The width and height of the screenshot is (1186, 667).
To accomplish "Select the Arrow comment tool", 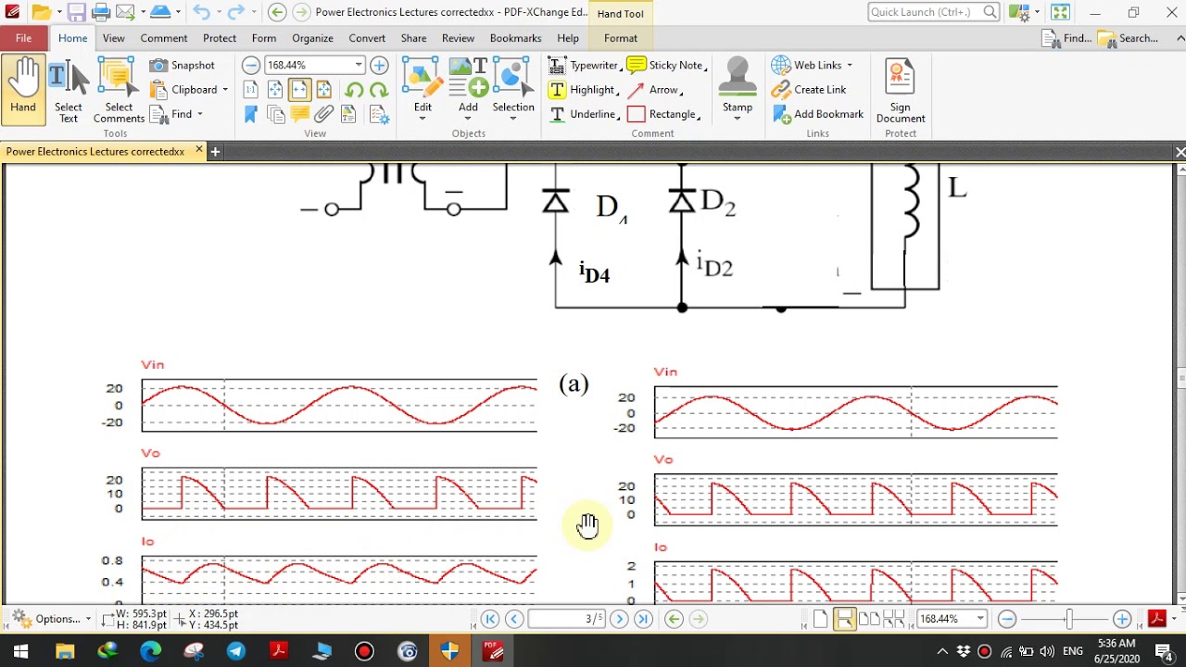I will [x=655, y=90].
